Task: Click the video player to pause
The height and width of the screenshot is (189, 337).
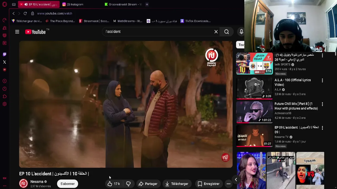Action: pyautogui.click(x=126, y=104)
